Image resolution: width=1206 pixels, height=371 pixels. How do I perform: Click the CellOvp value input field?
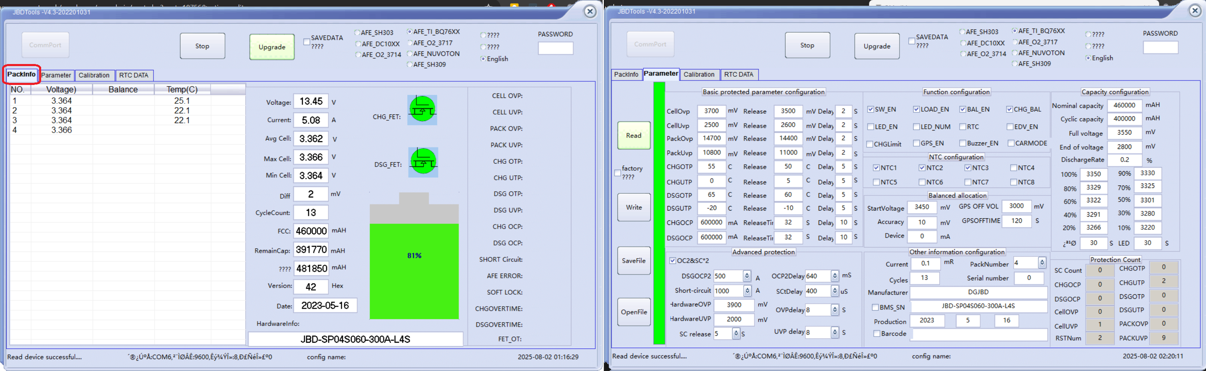pyautogui.click(x=711, y=111)
